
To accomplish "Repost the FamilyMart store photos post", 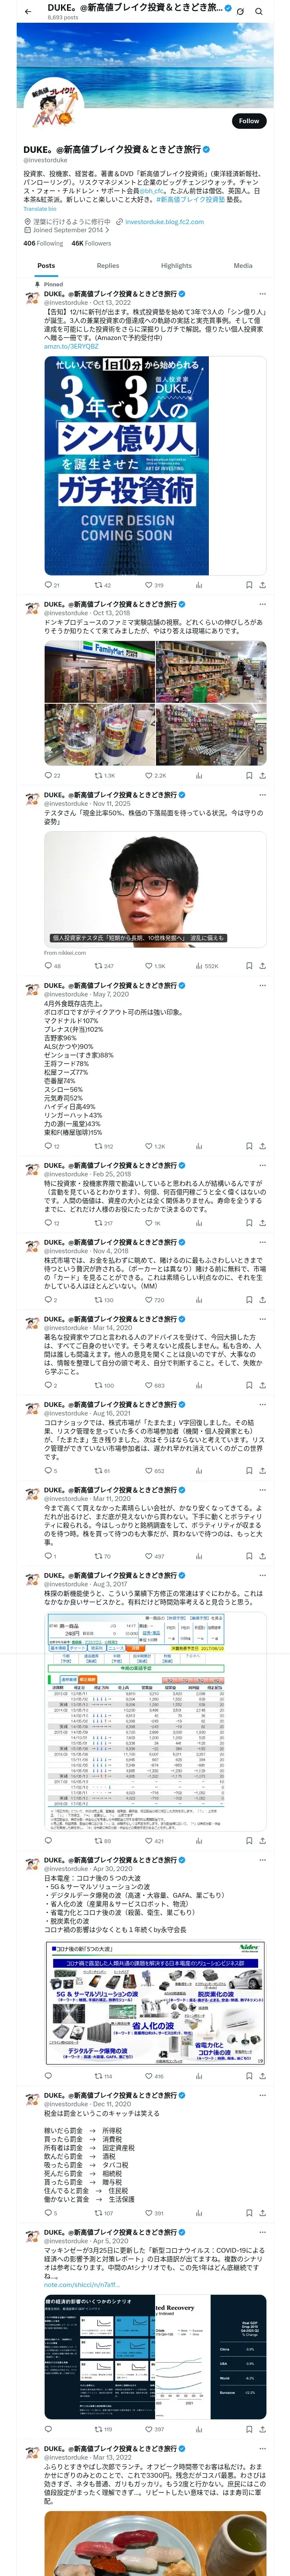I will [99, 775].
